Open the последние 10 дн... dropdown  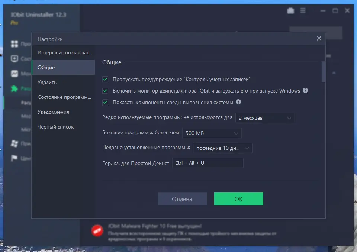(x=222, y=148)
